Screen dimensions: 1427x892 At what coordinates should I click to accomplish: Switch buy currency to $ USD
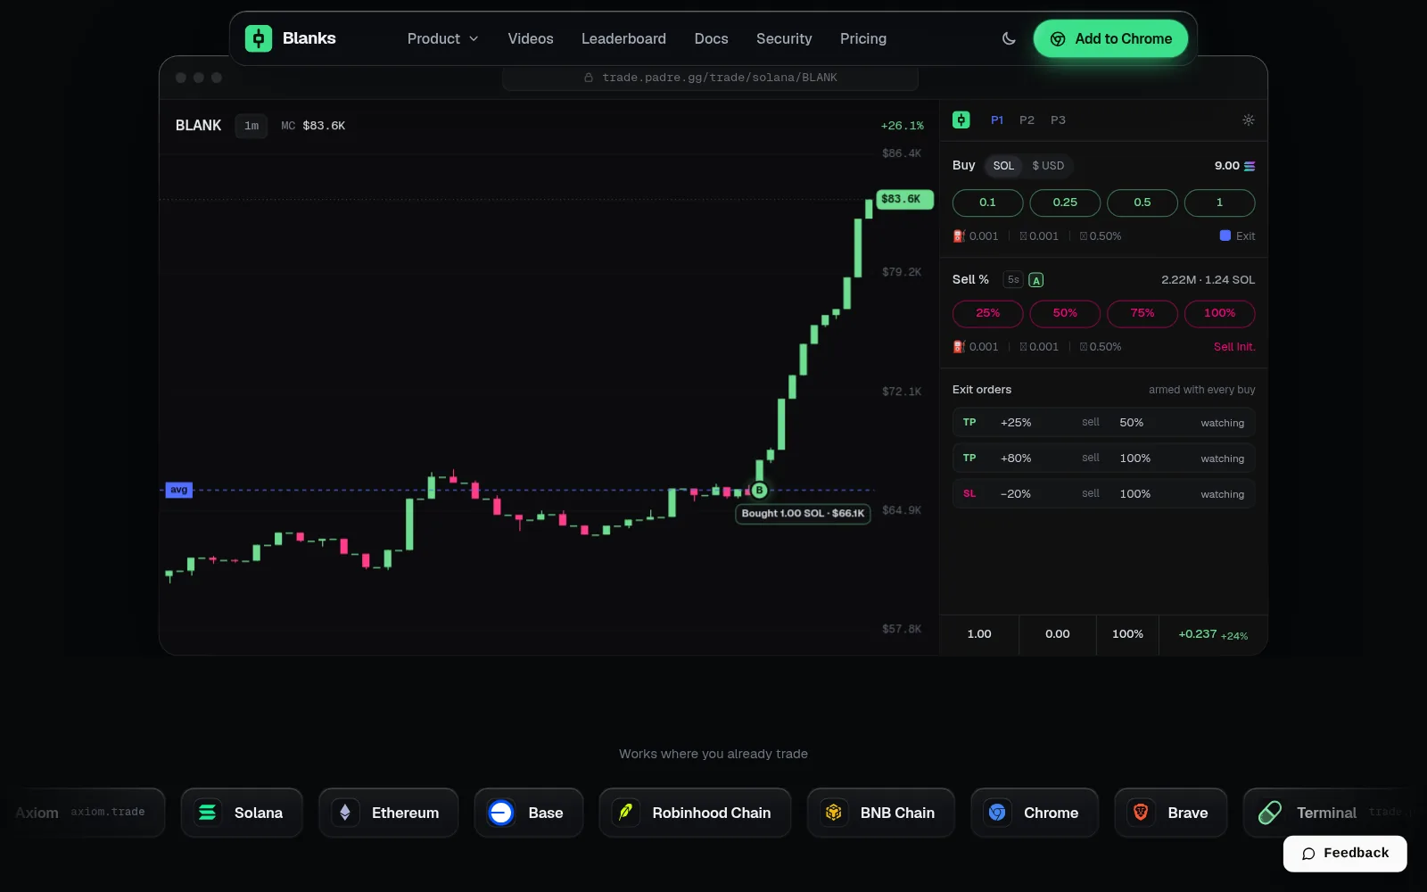(1048, 166)
